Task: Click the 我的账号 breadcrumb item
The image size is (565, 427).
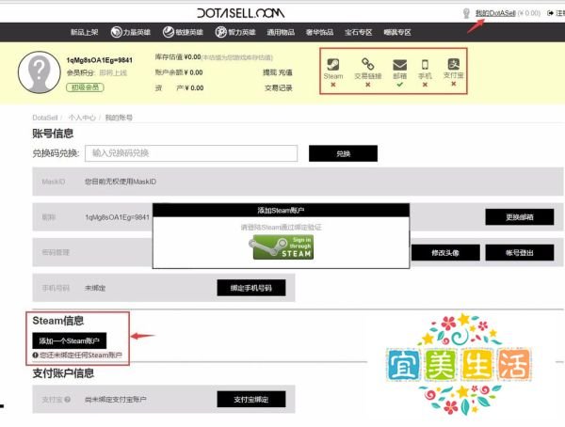Action: click(x=119, y=118)
